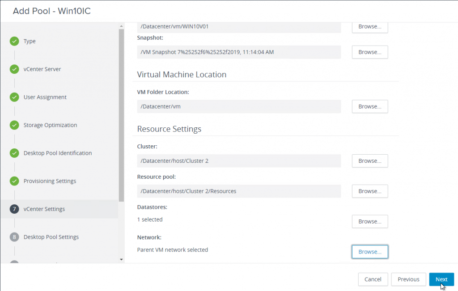The height and width of the screenshot is (291, 458).
Task: Select the Provisioning Settings completed icon
Action: click(x=14, y=181)
